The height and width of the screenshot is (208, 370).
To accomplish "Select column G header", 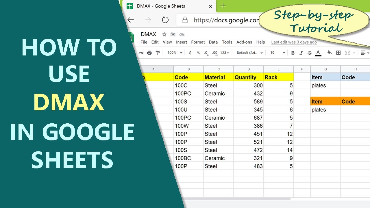I will 325,69.
